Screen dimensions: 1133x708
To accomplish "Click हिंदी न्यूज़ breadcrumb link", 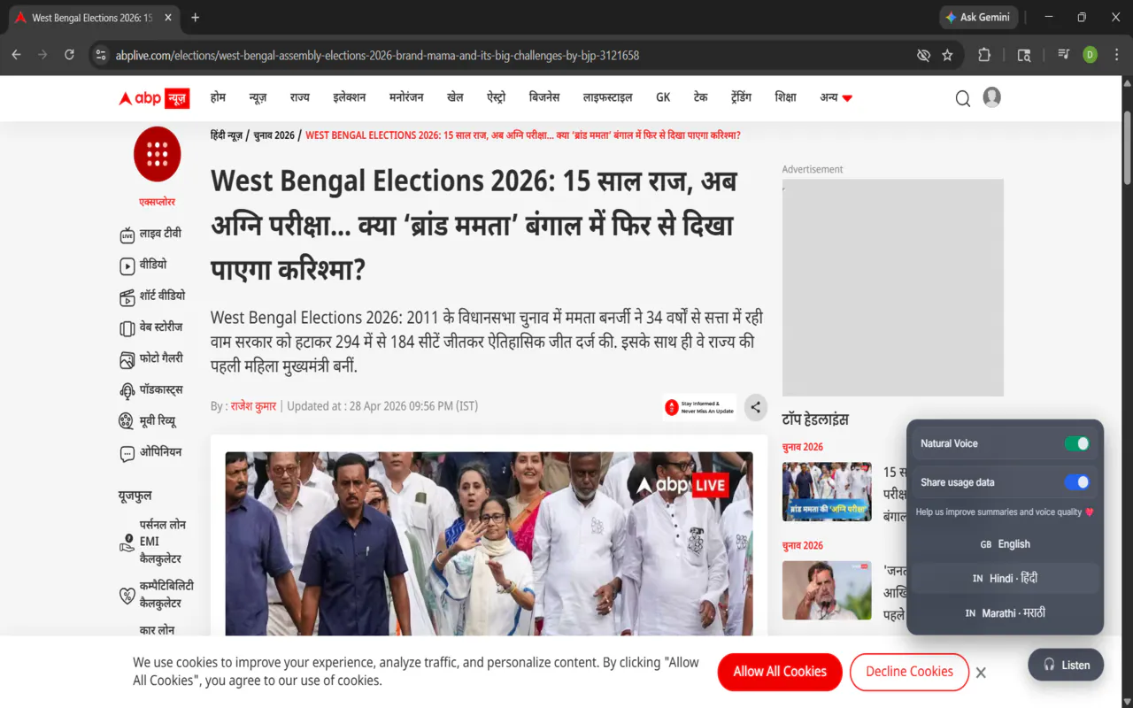I will coord(226,135).
